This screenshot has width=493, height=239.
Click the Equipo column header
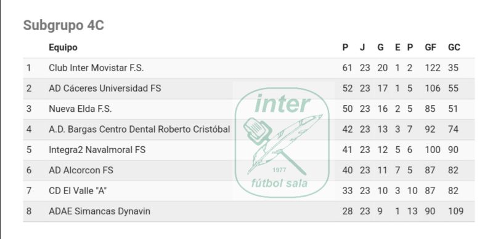63,47
